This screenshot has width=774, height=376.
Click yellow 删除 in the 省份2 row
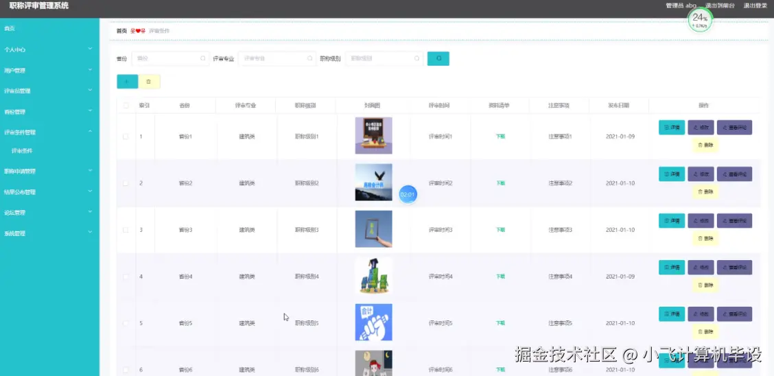point(705,192)
